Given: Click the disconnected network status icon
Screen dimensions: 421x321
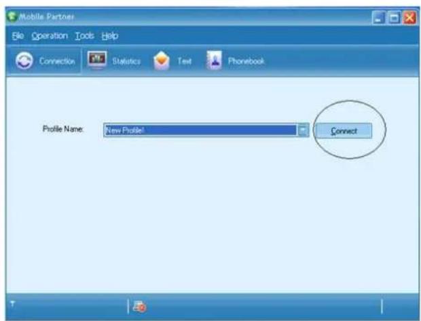Looking at the screenshot, I should (140, 307).
